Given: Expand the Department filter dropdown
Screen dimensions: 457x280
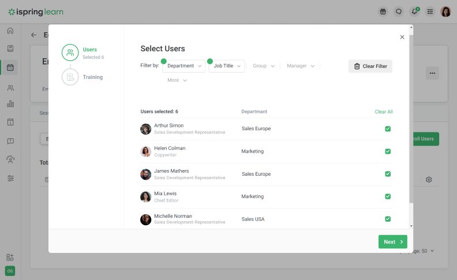Looking at the screenshot, I should pos(184,66).
